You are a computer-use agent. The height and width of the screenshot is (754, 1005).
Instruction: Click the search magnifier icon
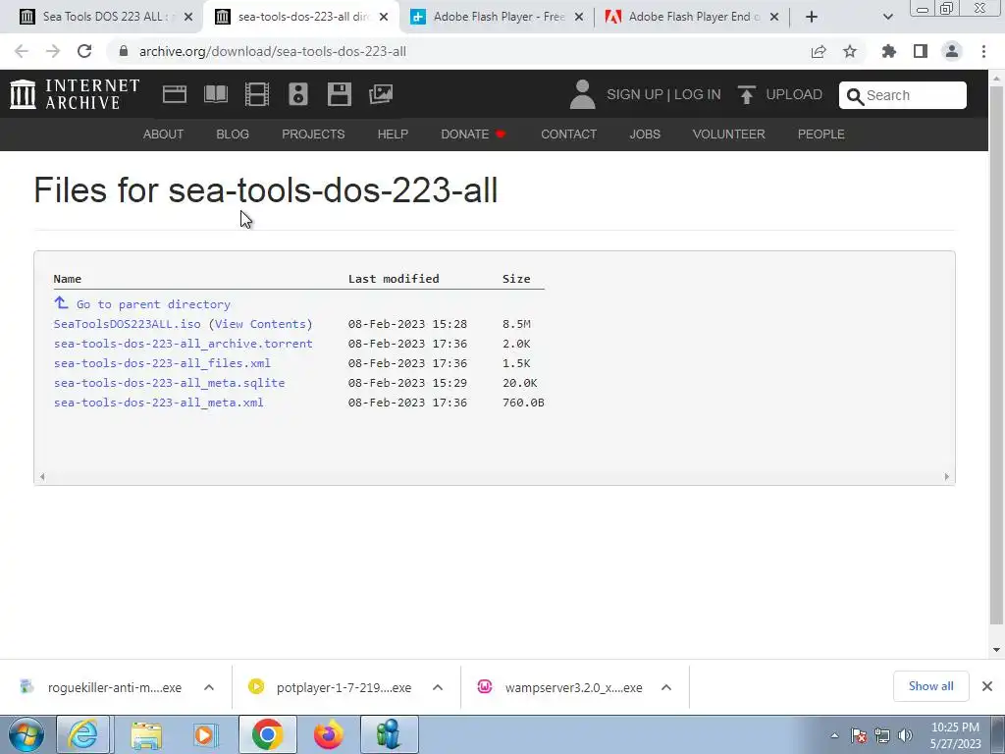tap(855, 96)
